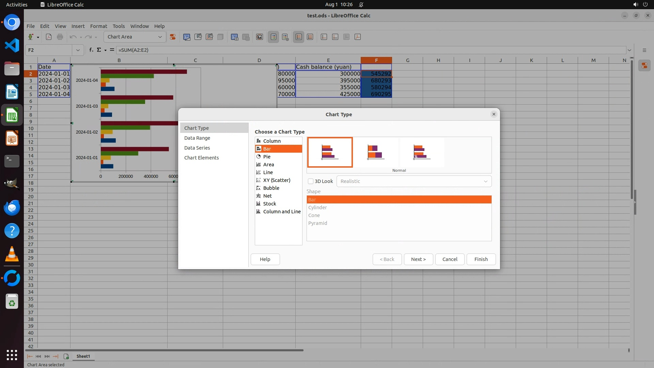
Task: Click the Format Selection toolbar icon
Action: (173, 37)
